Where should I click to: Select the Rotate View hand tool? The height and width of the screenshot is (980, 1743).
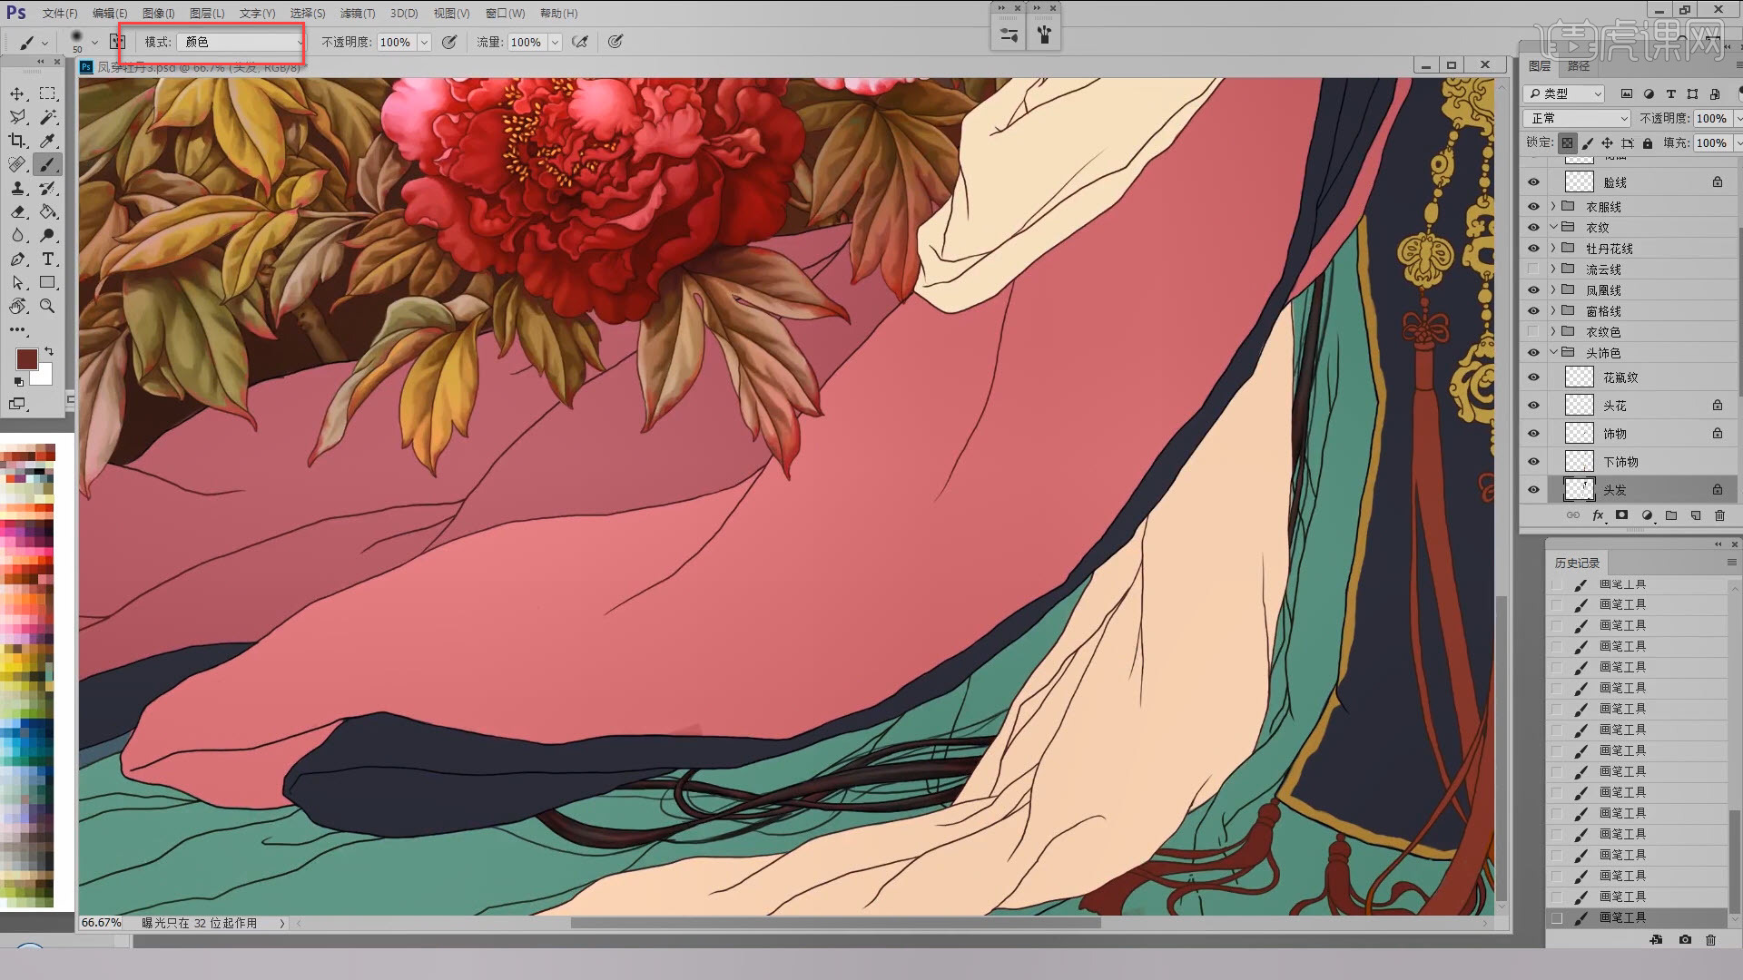(17, 306)
